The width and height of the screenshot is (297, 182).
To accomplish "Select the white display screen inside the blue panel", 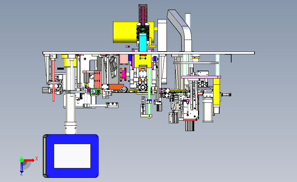I will click(72, 156).
